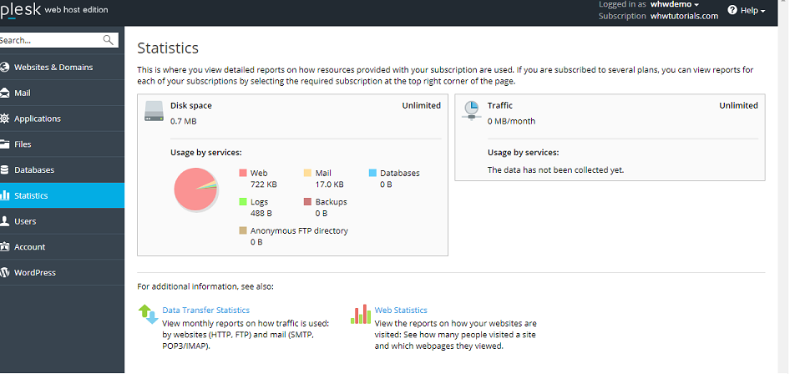Expand the Help dropdown menu
This screenshot has width=800, height=374.
coord(746,11)
